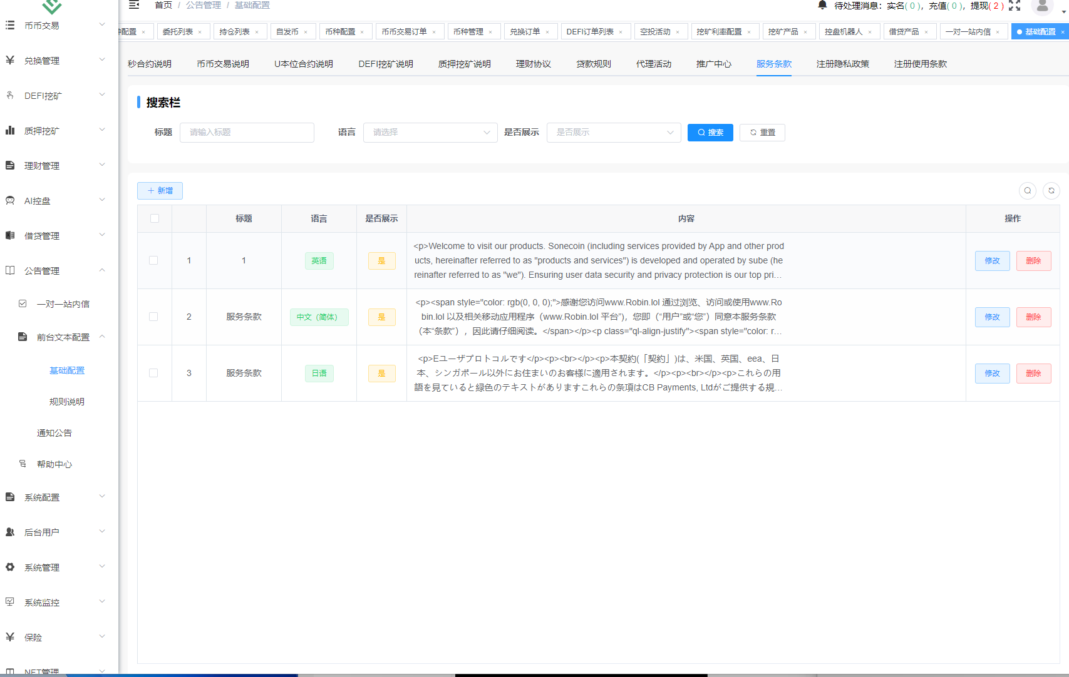The image size is (1069, 677).
Task: Focus the 标题 search input
Action: click(247, 133)
